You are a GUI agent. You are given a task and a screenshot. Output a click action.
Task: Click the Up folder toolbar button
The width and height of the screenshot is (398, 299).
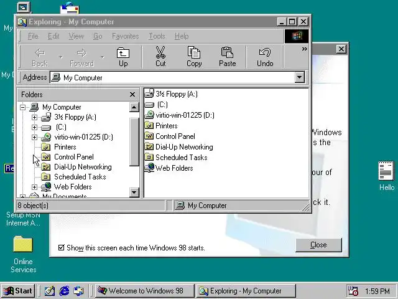(x=123, y=57)
